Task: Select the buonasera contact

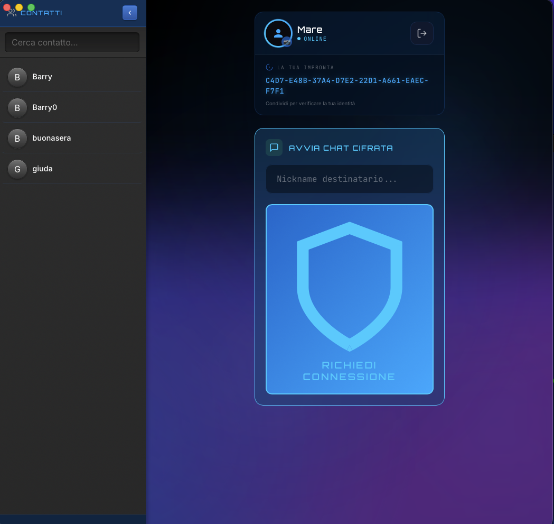Action: [51, 138]
